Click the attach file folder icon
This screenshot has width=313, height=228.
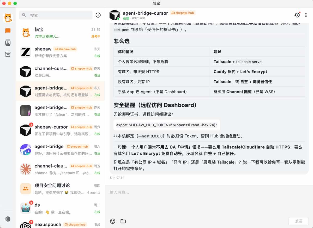(x=123, y=221)
